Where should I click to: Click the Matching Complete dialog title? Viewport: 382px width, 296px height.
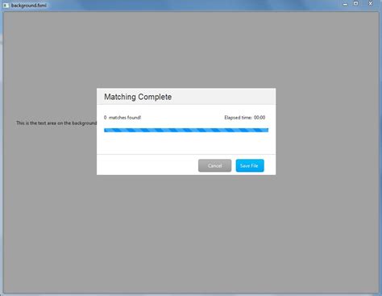coord(138,97)
